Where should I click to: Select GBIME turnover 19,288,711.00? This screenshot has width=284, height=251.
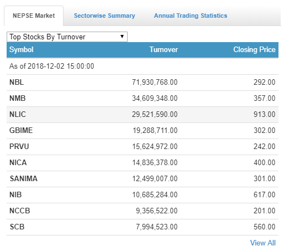[155, 130]
